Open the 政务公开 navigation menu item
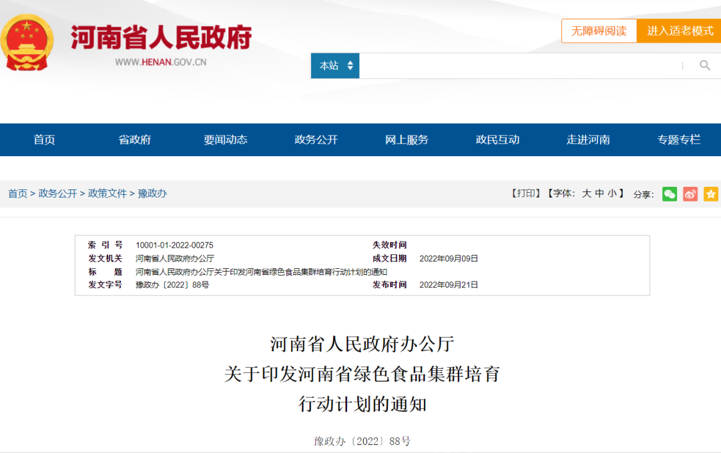This screenshot has width=721, height=453. (316, 139)
